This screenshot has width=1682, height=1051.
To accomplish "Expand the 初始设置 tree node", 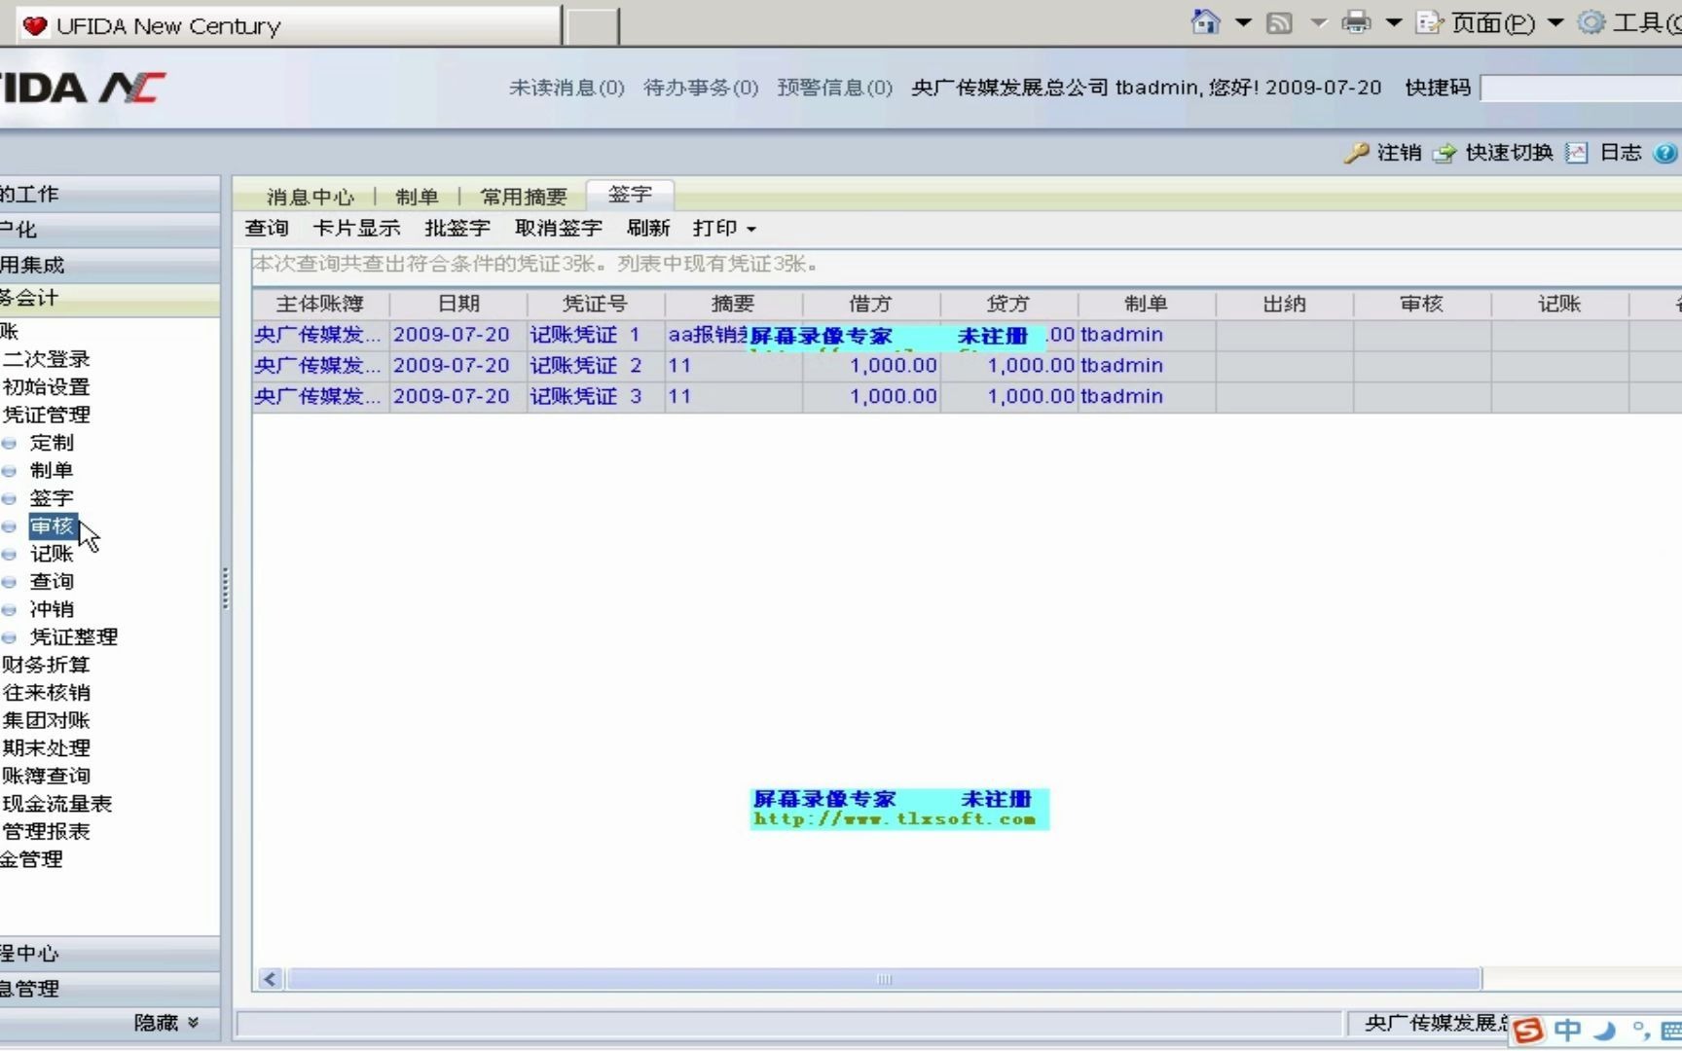I will click(x=46, y=387).
